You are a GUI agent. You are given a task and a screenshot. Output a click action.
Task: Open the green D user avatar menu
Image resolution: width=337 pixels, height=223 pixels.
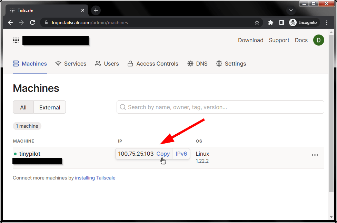(318, 40)
